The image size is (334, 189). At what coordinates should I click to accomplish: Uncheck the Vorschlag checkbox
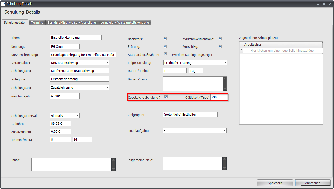pyautogui.click(x=220, y=46)
